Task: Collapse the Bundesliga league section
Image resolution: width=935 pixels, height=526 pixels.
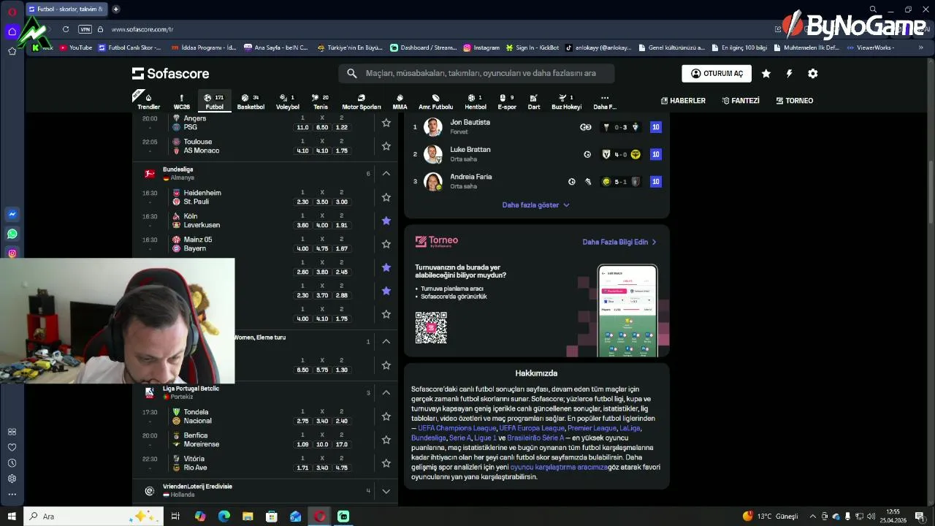Action: tap(386, 174)
